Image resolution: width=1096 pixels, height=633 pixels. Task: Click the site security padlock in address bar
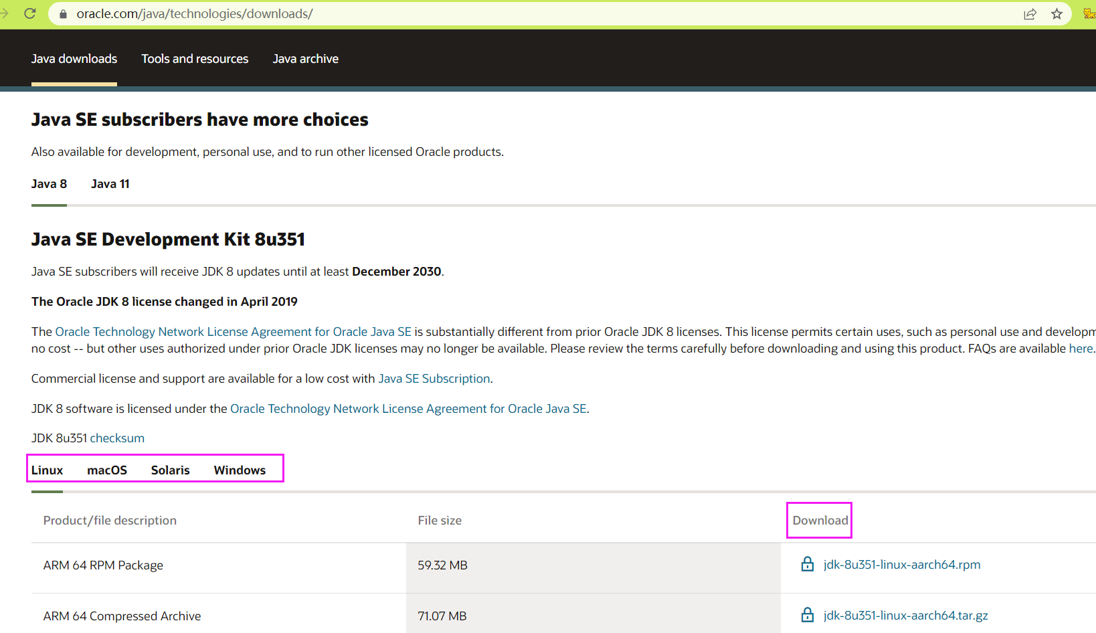pyautogui.click(x=63, y=14)
